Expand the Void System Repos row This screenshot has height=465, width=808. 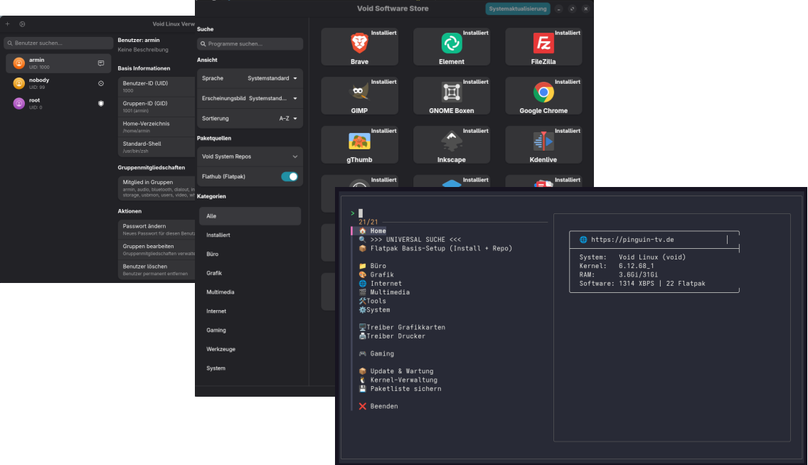click(x=250, y=156)
